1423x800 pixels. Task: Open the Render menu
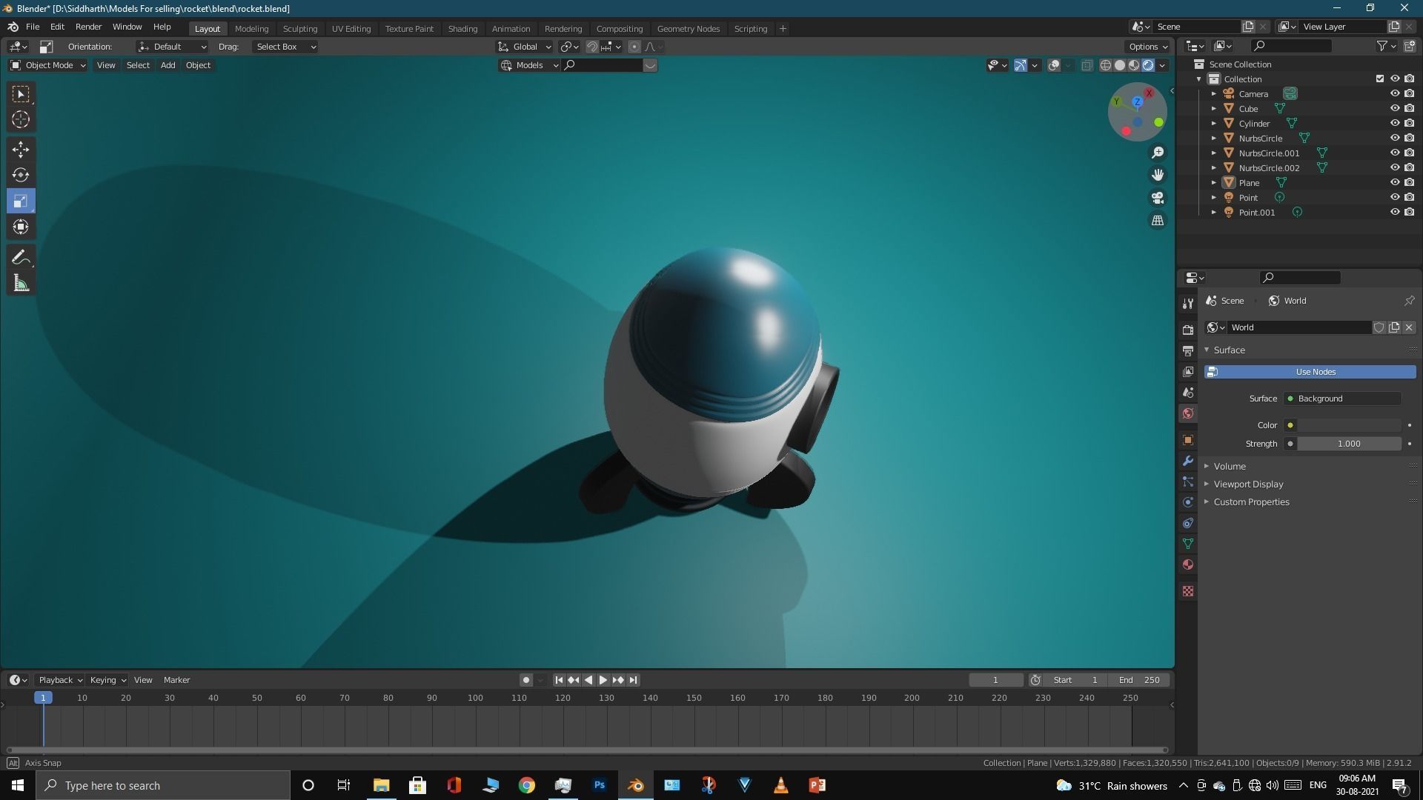pos(88,27)
